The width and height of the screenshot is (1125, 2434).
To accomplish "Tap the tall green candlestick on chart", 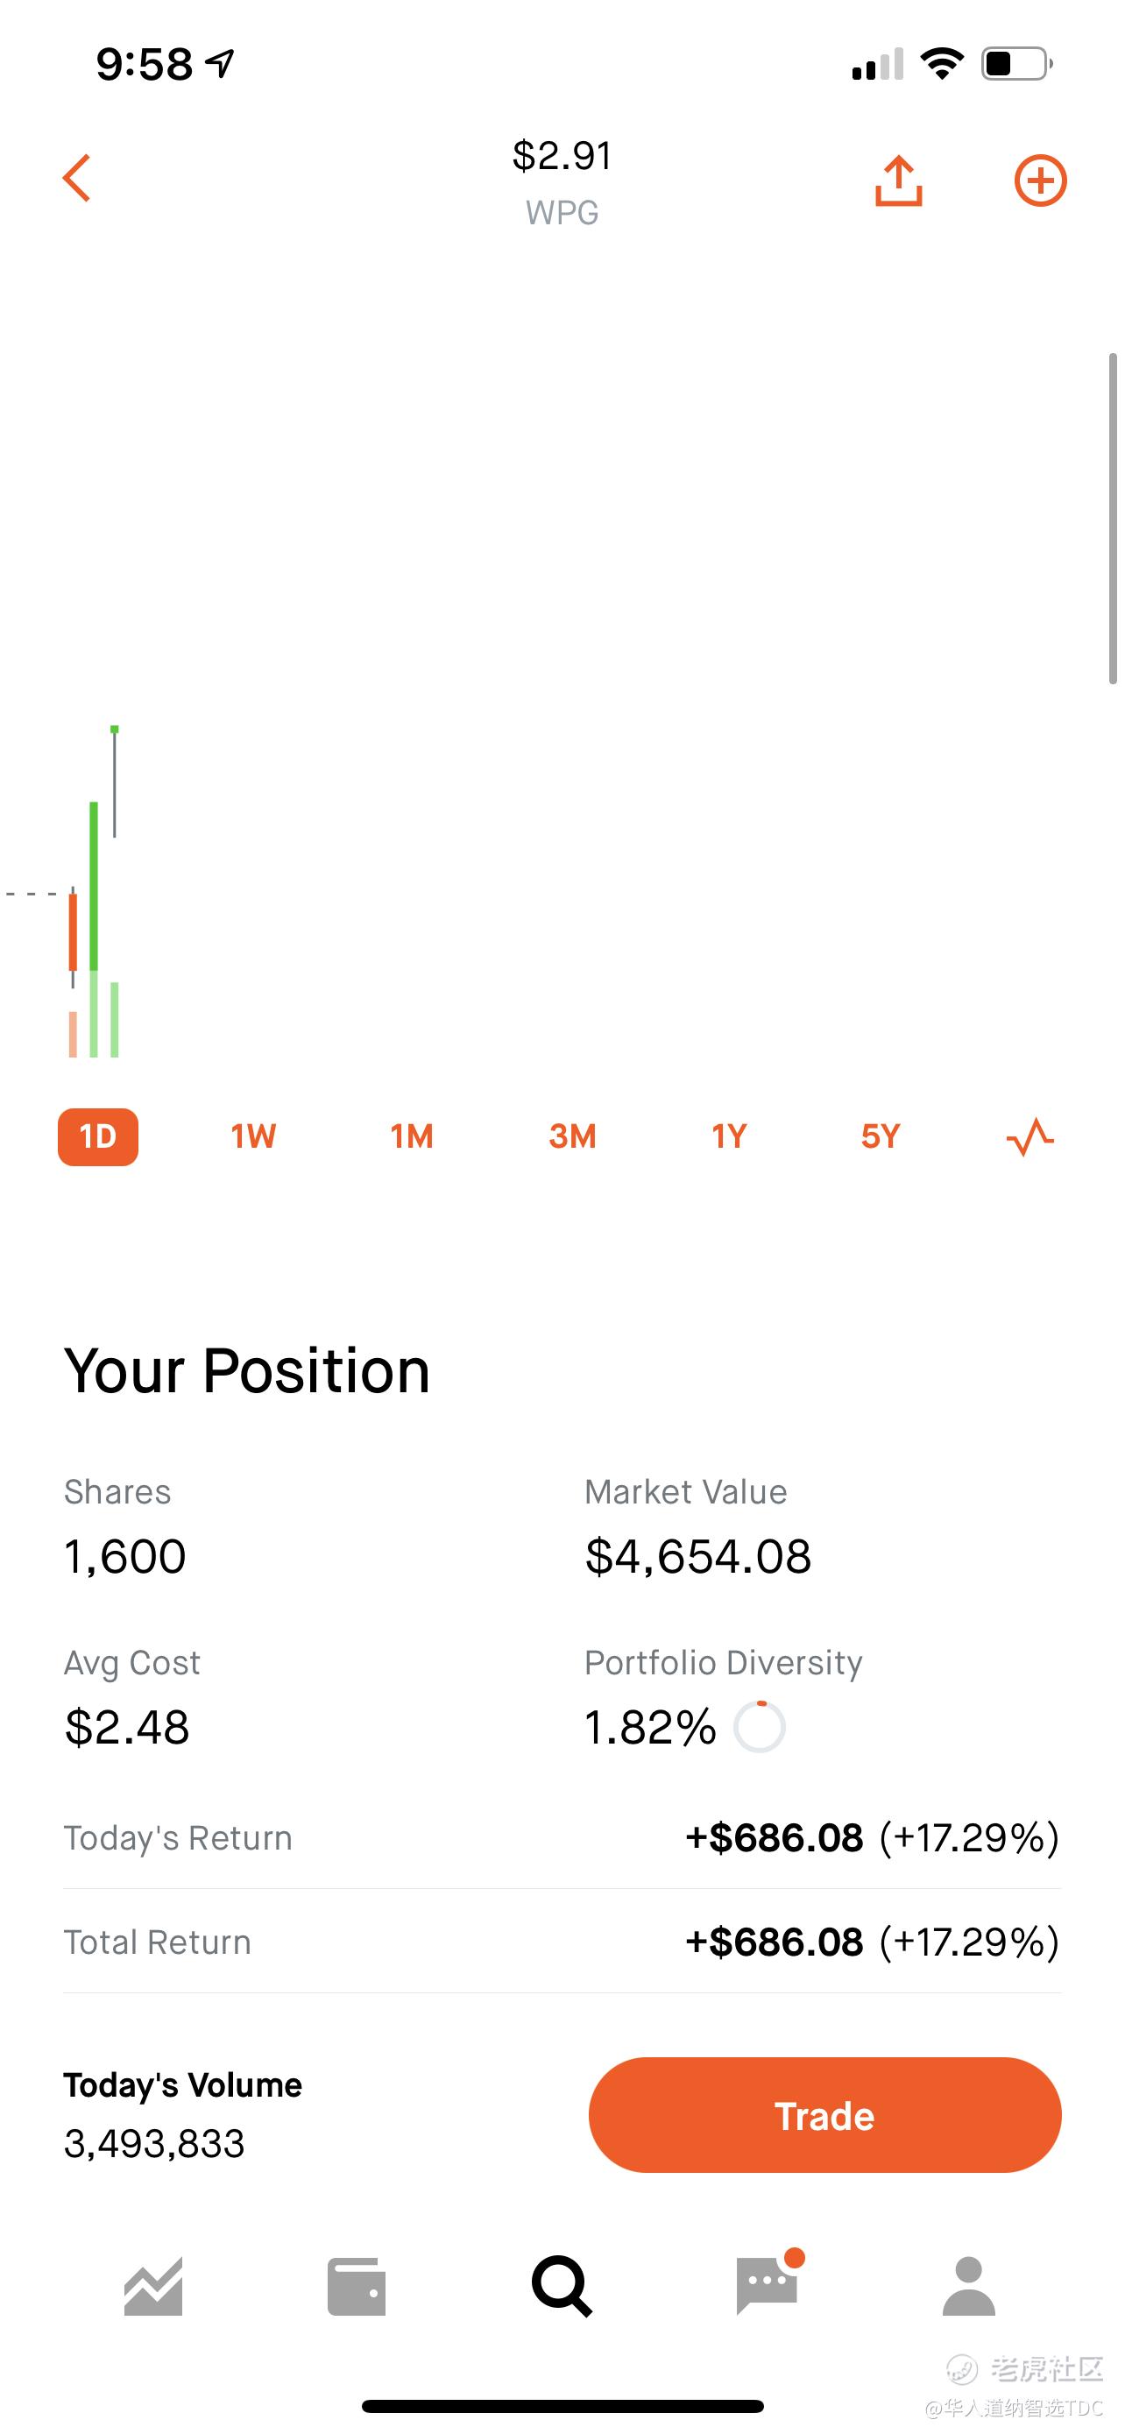I will 94,887.
